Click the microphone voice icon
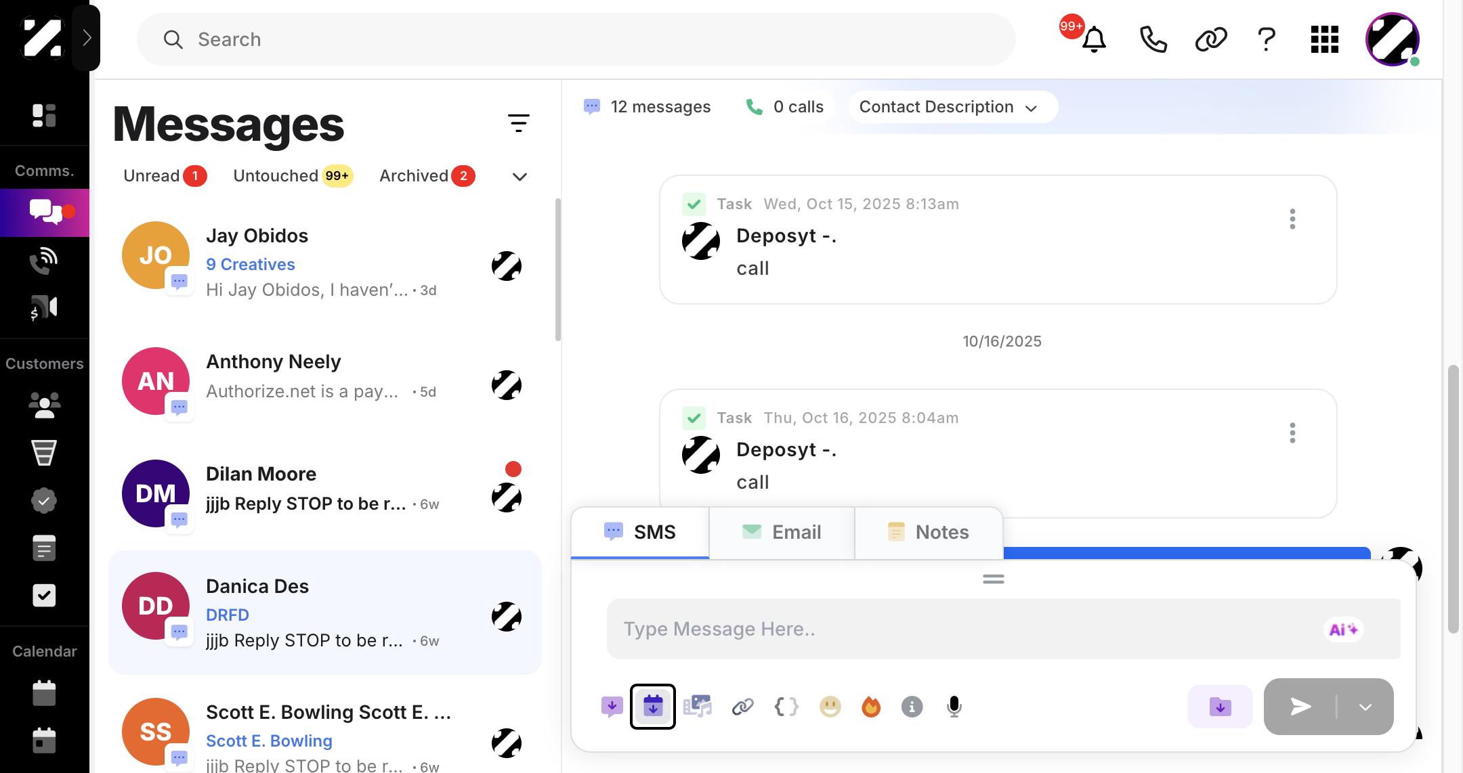This screenshot has height=773, width=1463. click(x=954, y=707)
